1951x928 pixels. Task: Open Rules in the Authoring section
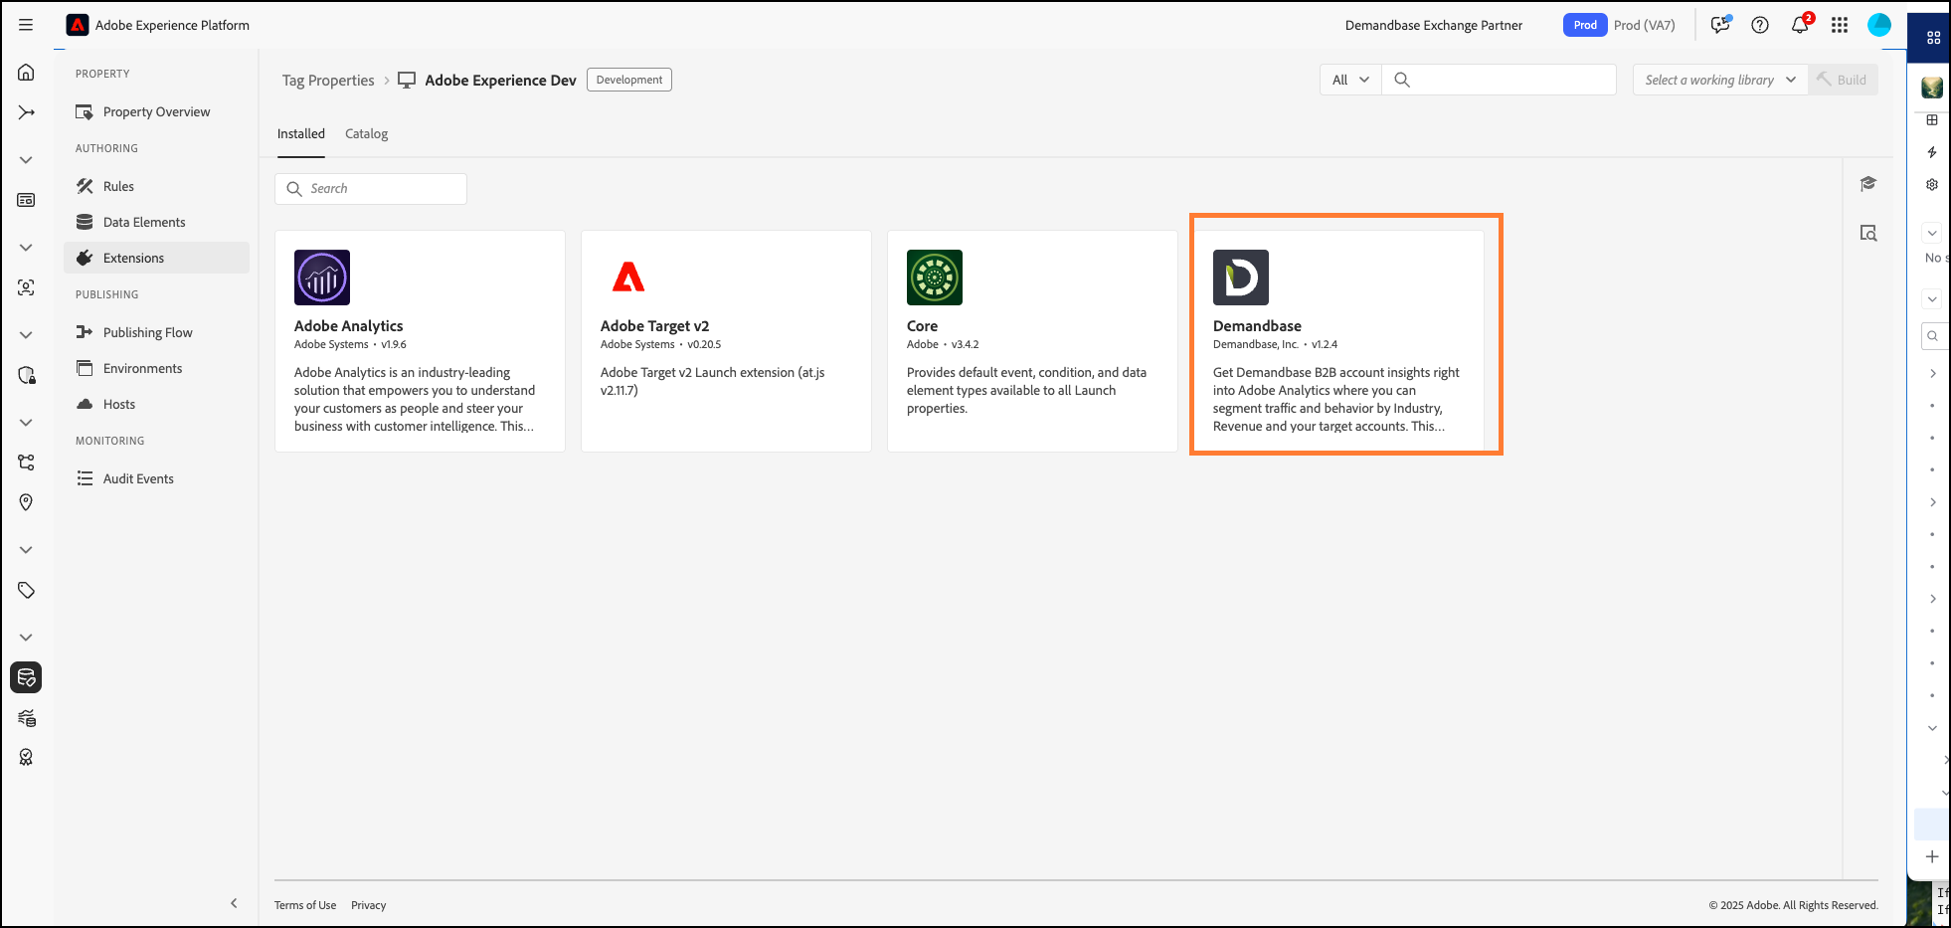(118, 186)
